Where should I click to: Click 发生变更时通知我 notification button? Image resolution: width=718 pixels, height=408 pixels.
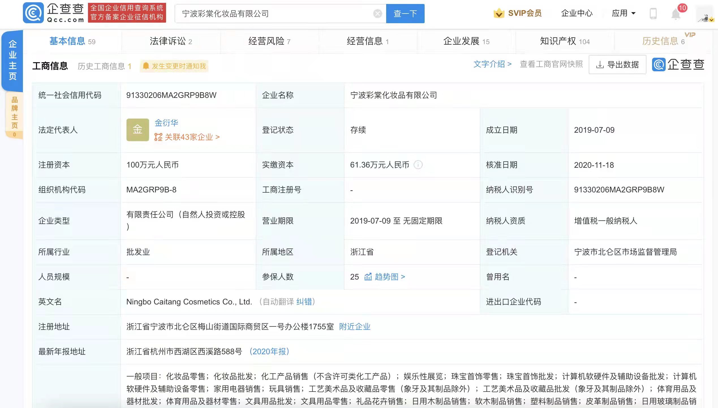(174, 66)
